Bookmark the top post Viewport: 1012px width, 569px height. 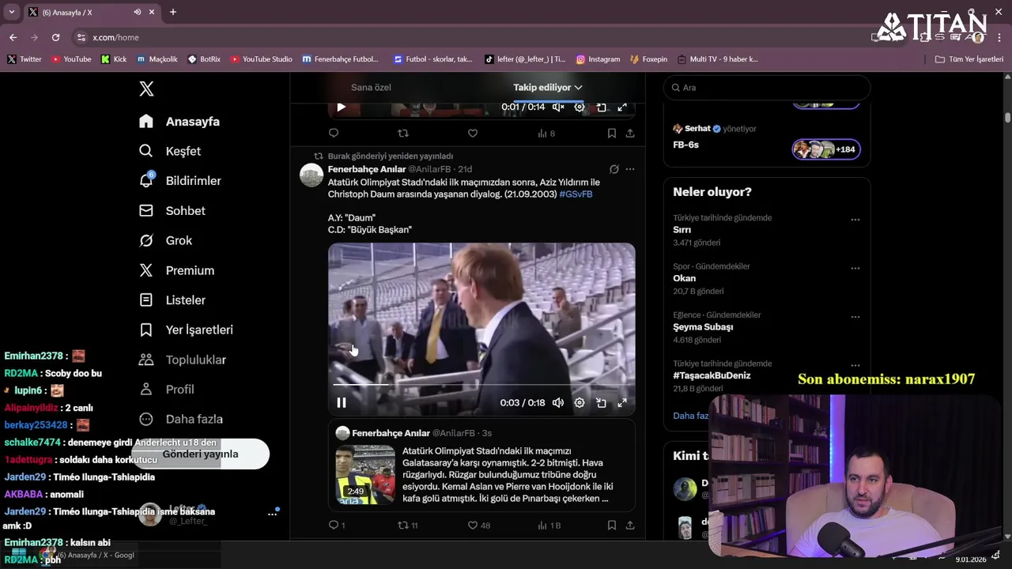click(612, 134)
